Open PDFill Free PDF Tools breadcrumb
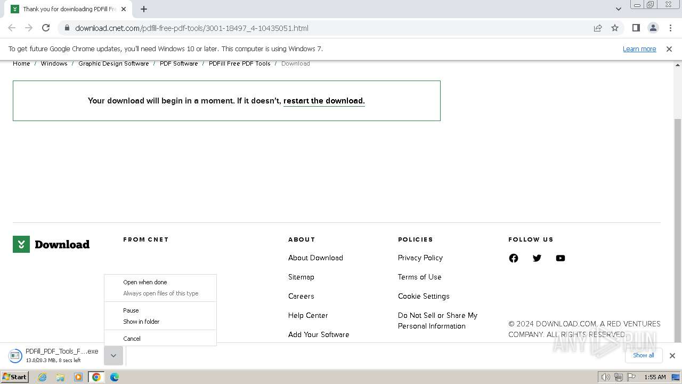Screen dimensions: 682x384 (x=239, y=63)
